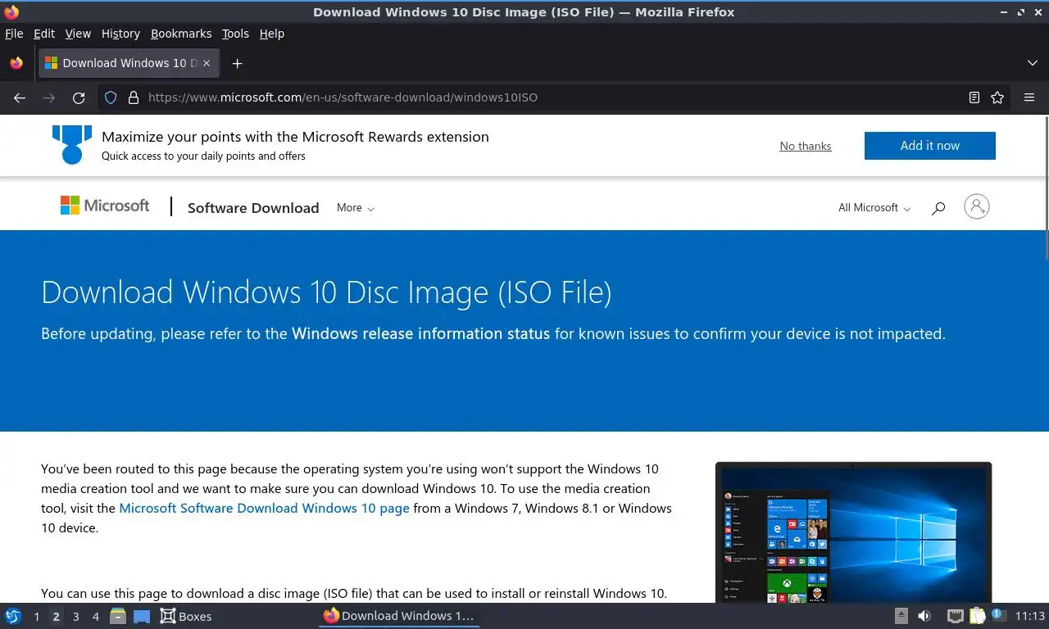Switch to workspace 4
Screen dimensions: 1049x629
[95, 617]
